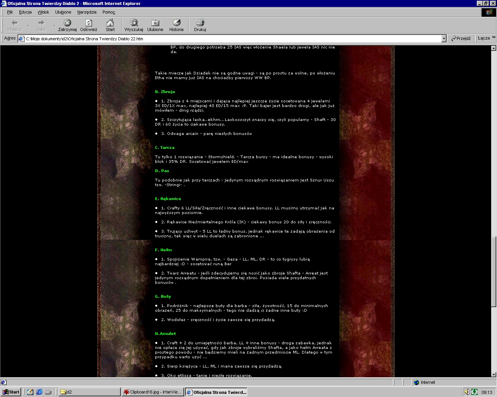Print the page with Drukuj icon
Image resolution: width=497 pixels, height=397 pixels.
click(200, 23)
